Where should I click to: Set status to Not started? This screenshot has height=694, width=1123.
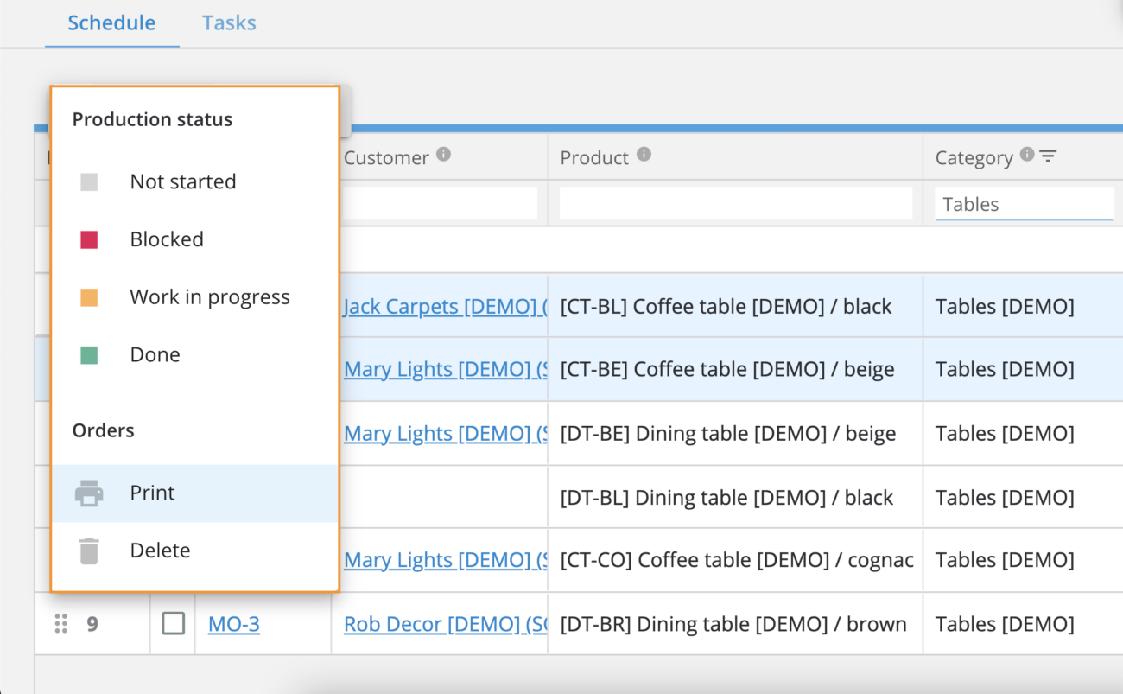click(x=182, y=182)
